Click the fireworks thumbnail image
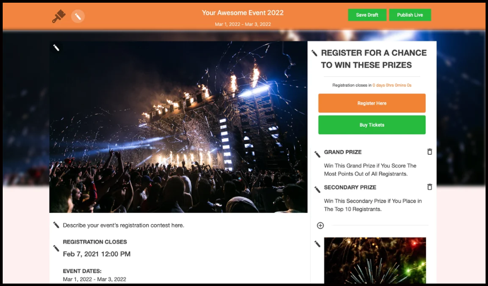Screen dimensions: 488x286 click(x=374, y=261)
